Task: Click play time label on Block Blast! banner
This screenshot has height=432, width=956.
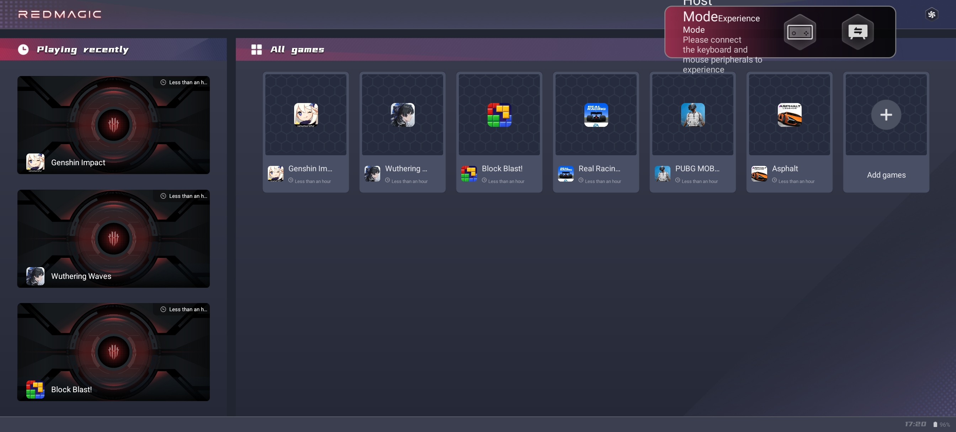Action: point(184,309)
